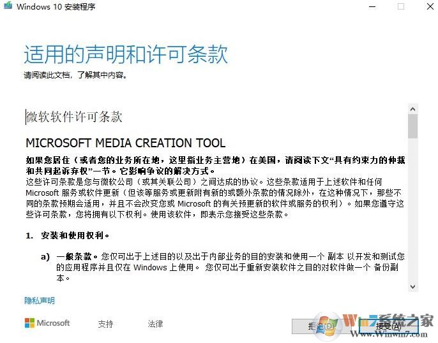Click the 1. 安装和使用权利 section heading
The height and width of the screenshot is (343, 438).
(68, 236)
